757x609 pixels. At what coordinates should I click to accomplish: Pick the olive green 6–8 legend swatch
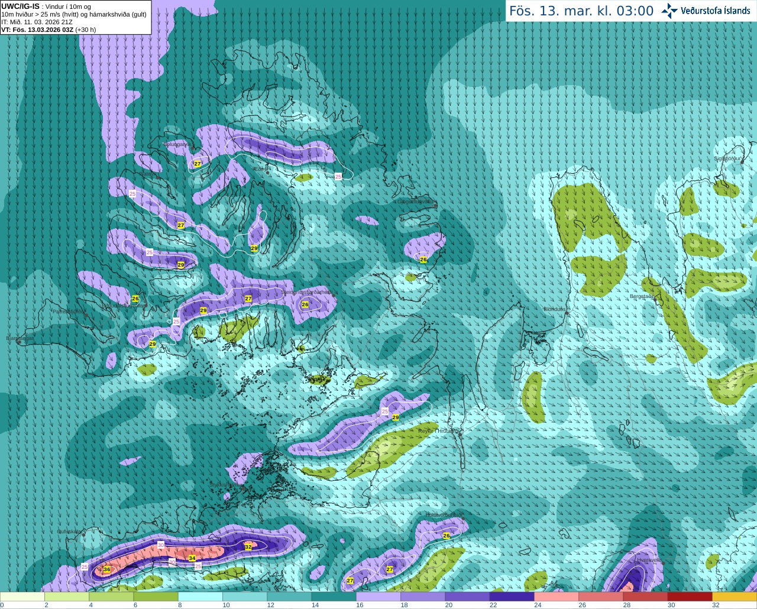click(156, 597)
